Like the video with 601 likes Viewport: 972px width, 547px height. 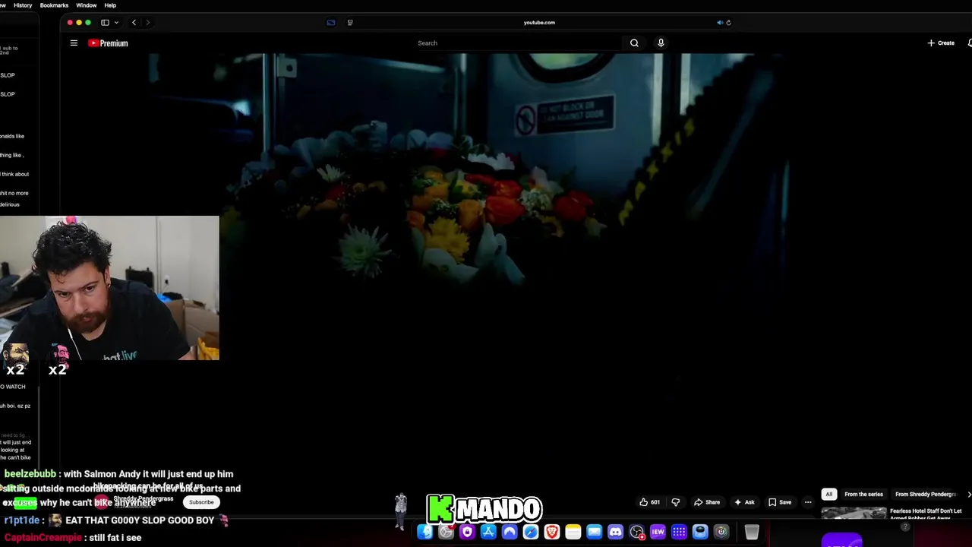coord(650,502)
